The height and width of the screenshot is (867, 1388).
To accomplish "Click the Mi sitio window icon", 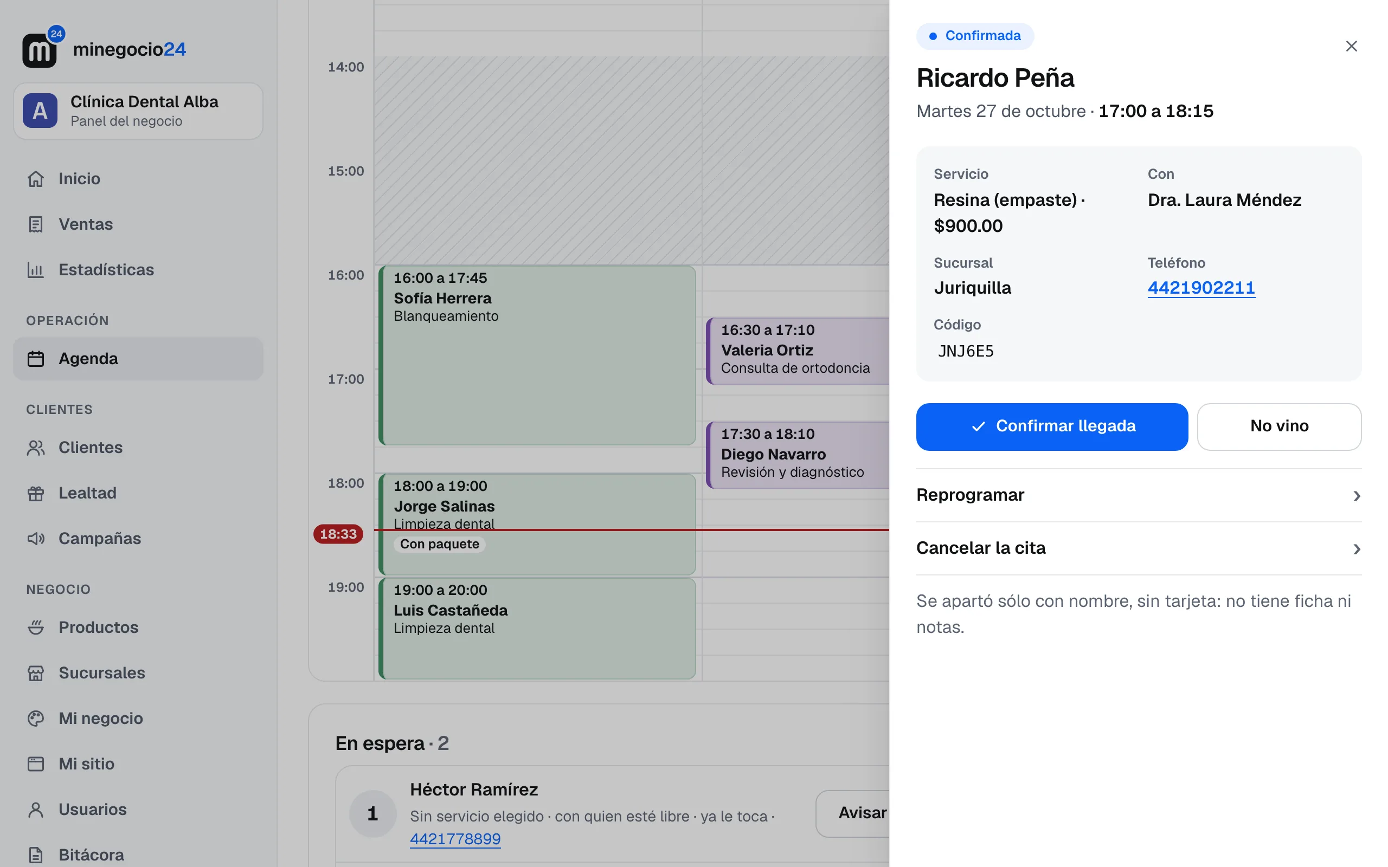I will pos(36,764).
